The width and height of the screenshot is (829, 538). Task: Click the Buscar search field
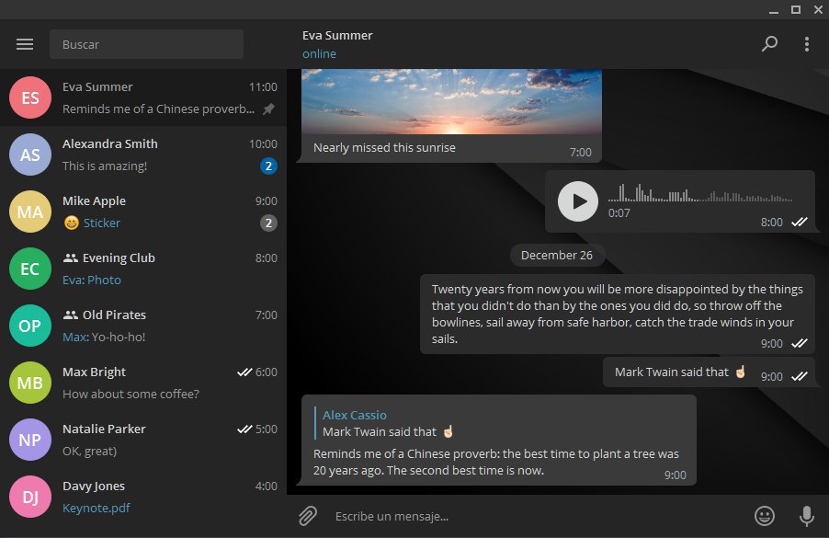[x=146, y=44]
